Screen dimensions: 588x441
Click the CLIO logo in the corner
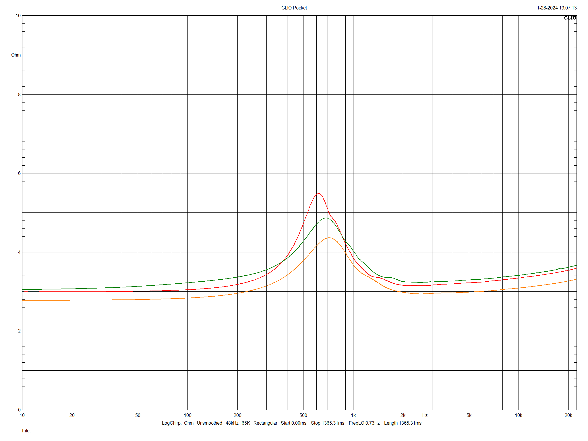click(570, 18)
